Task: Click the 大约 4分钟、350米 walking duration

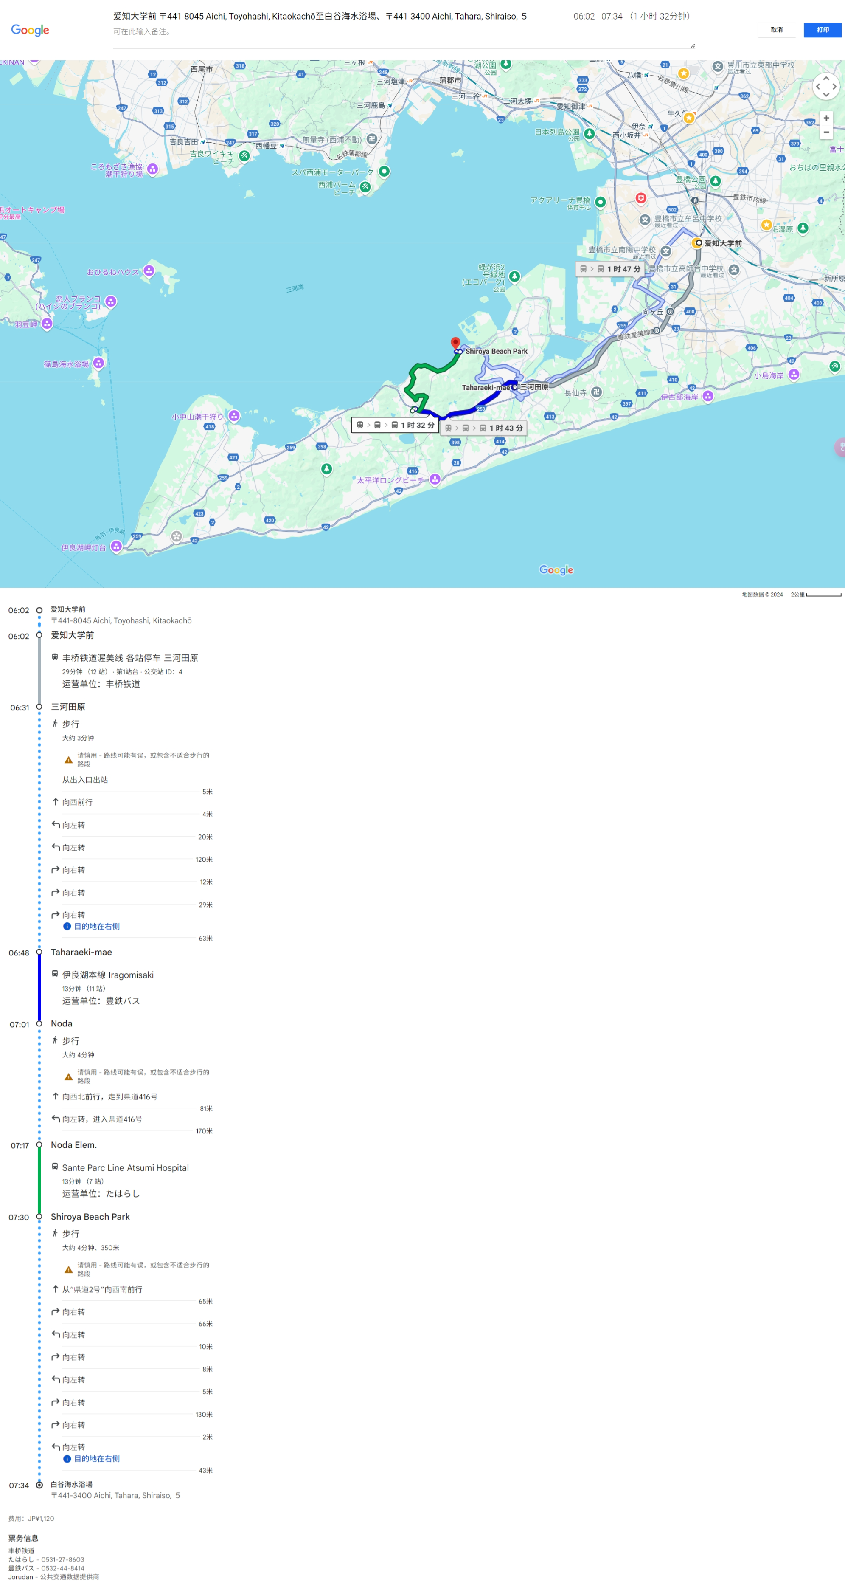Action: coord(91,1248)
